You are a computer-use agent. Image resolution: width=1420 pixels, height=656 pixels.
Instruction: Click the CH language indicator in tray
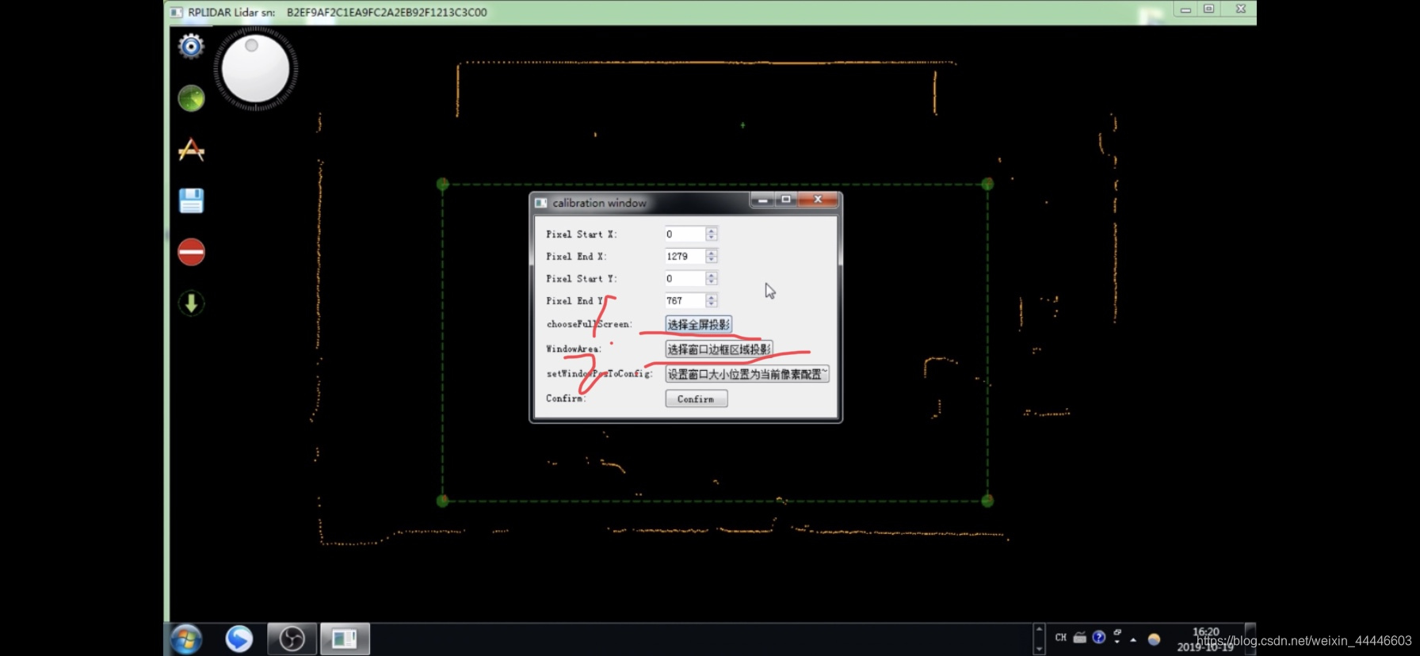(x=1061, y=638)
